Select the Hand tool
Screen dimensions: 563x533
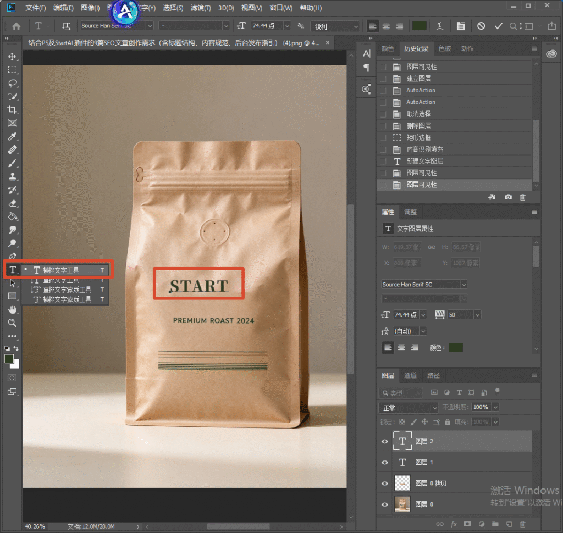(12, 309)
